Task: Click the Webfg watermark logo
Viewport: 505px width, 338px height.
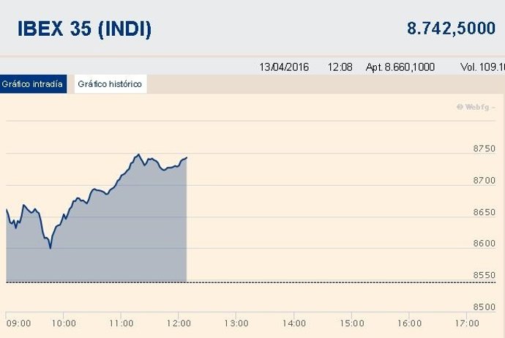Action: coord(476,107)
